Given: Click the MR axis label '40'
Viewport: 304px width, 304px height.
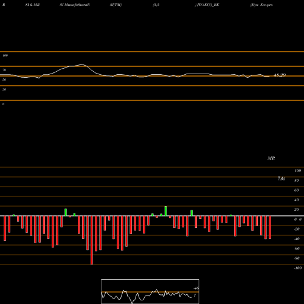Looking at the screenshot, I should [297, 200].
